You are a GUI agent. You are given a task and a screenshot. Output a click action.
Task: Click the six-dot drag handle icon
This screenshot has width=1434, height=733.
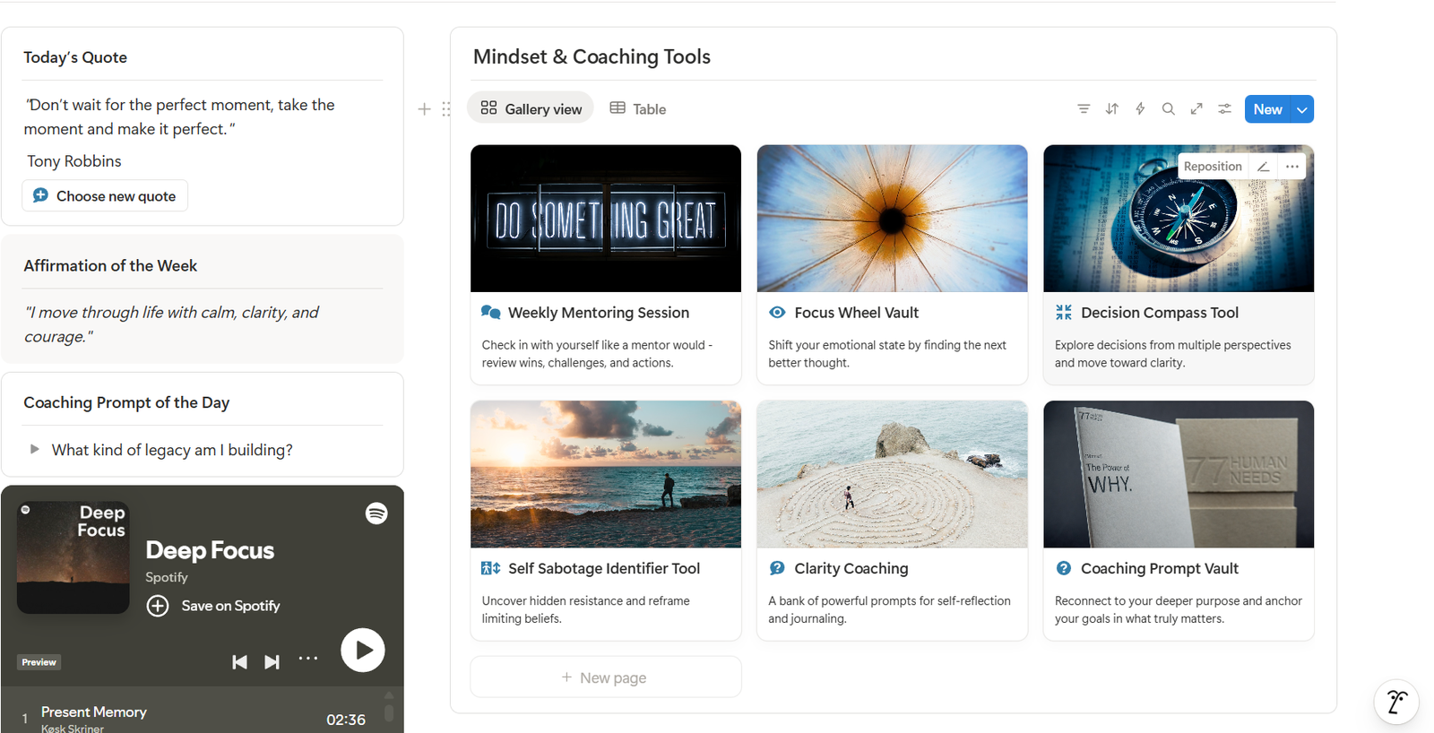tap(446, 109)
